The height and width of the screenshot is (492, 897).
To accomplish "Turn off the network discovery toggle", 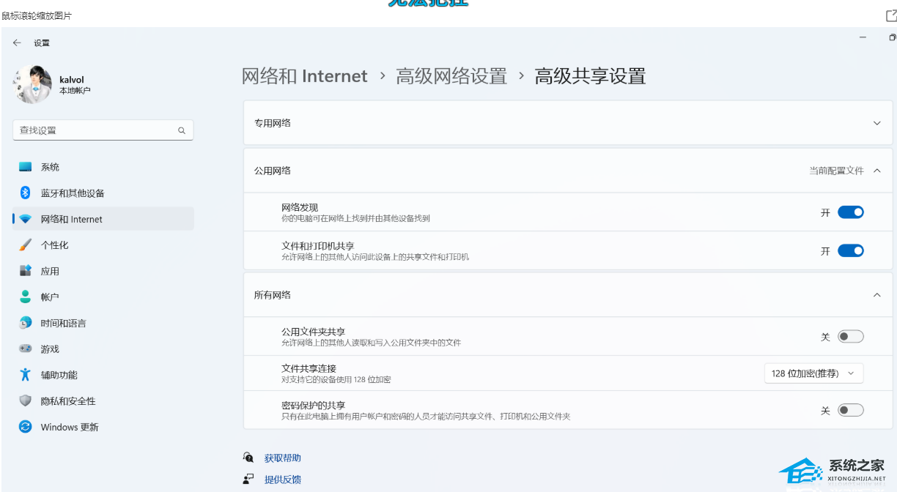I will 850,212.
